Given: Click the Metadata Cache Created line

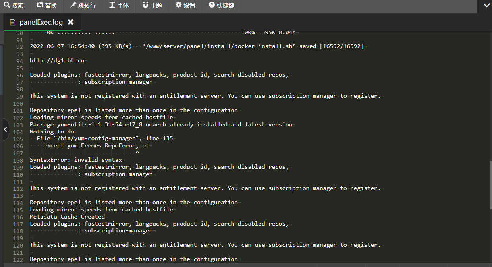Looking at the screenshot, I should tap(67, 217).
